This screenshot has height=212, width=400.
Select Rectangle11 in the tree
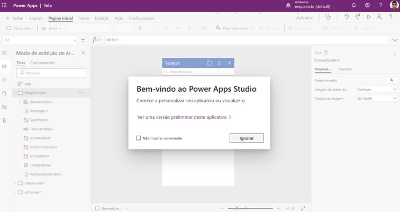(39, 111)
